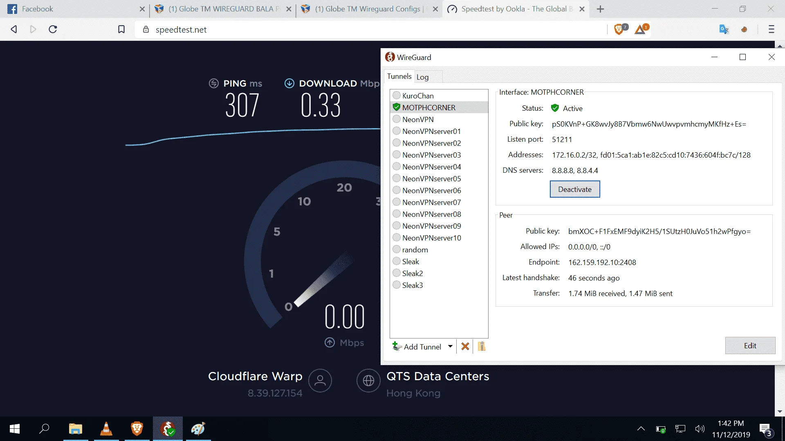Click the Cloudflare Warp user profile icon
The height and width of the screenshot is (441, 785).
pos(320,381)
